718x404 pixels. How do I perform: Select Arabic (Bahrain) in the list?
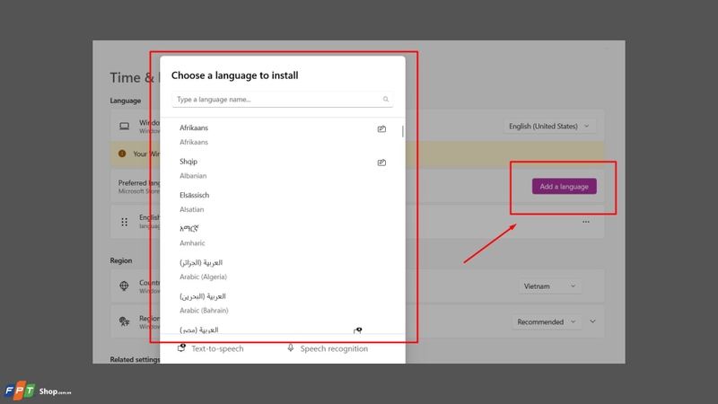click(283, 303)
